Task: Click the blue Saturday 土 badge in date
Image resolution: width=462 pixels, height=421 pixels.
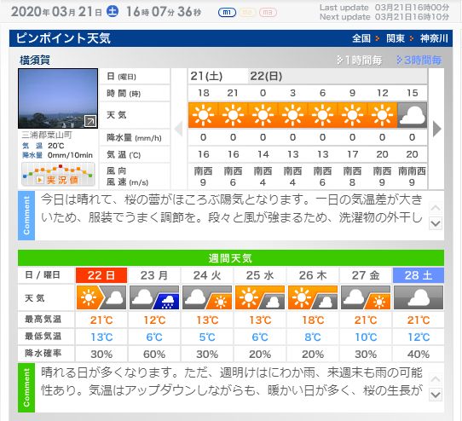Action: click(x=113, y=11)
